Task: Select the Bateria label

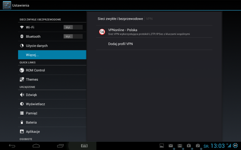Action: pyautogui.click(x=31, y=122)
